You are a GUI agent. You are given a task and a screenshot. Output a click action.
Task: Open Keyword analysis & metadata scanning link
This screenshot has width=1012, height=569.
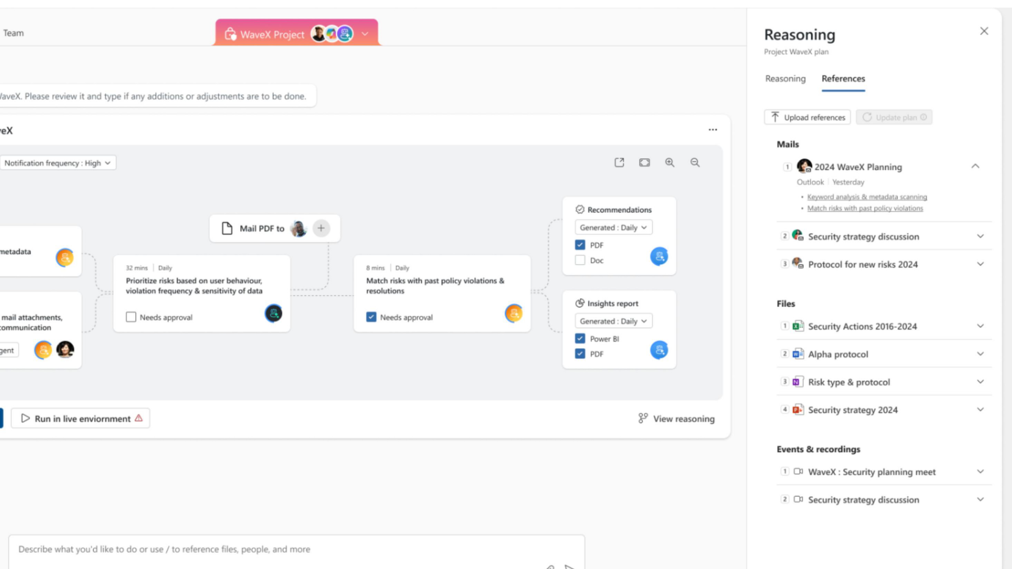[867, 197]
